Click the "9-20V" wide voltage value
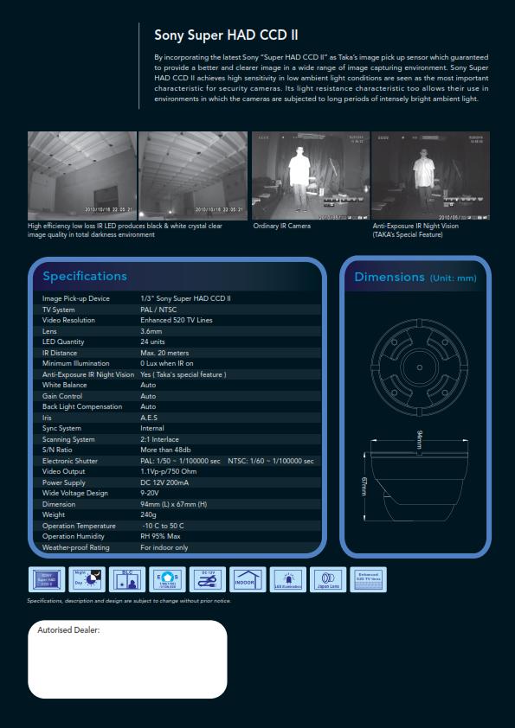The image size is (515, 728). (150, 493)
